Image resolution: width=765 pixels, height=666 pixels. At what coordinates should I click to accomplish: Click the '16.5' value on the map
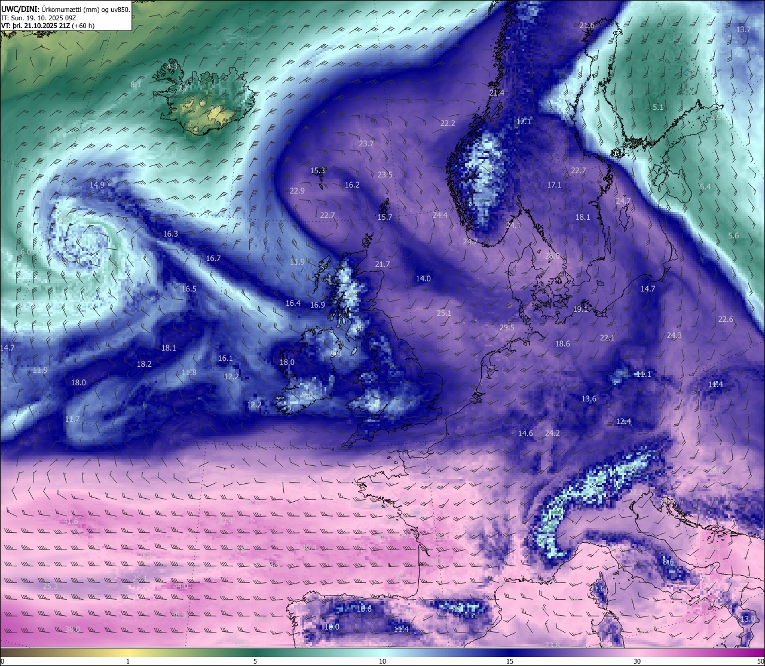coord(189,289)
